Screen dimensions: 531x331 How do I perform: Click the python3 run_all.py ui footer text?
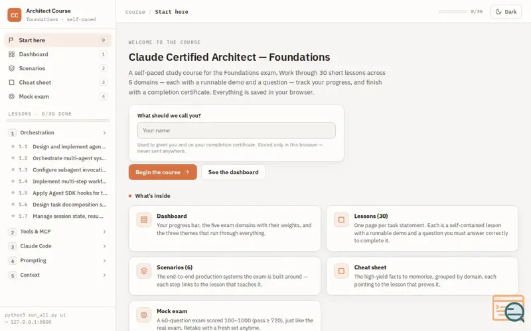click(35, 315)
